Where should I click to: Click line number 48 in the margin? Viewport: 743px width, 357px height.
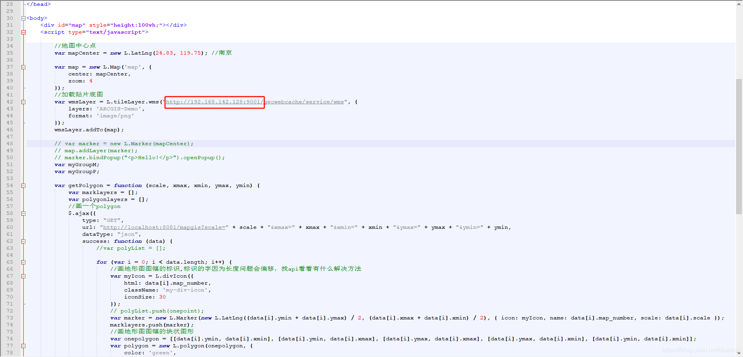click(x=10, y=144)
